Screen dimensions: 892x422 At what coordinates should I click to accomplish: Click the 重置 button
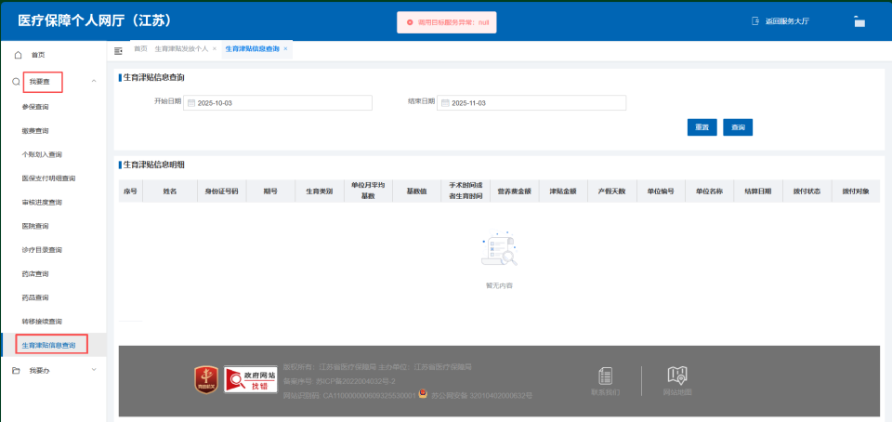coord(702,127)
